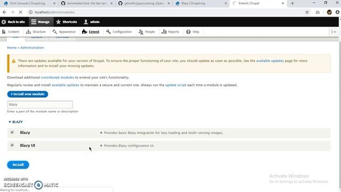Open the People admin menu
The height and width of the screenshot is (192, 341).
coord(147,32)
